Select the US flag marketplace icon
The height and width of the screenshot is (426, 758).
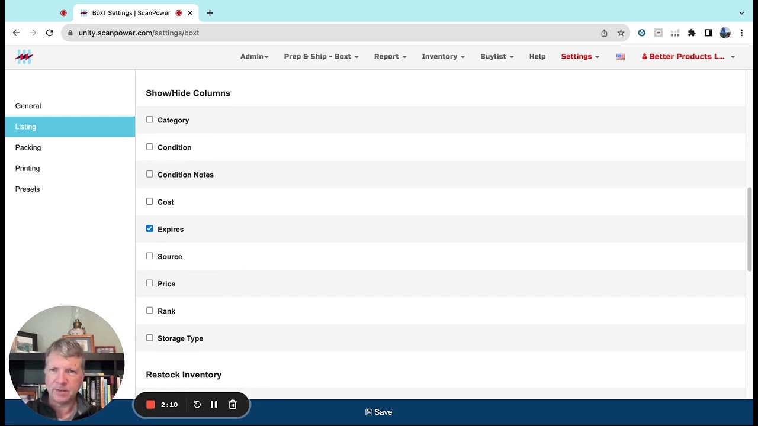621,57
